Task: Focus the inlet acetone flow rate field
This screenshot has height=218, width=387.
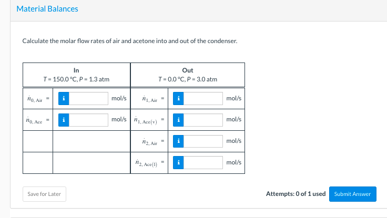Action: tap(89, 119)
